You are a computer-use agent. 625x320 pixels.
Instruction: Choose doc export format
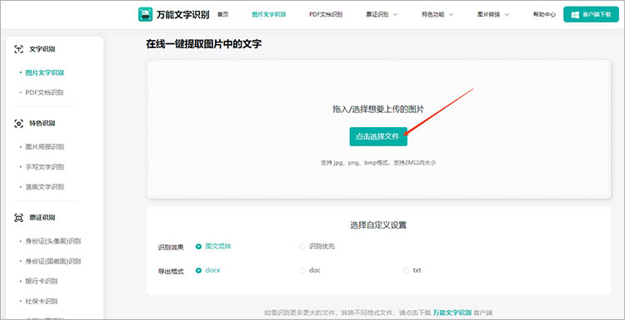(x=310, y=270)
